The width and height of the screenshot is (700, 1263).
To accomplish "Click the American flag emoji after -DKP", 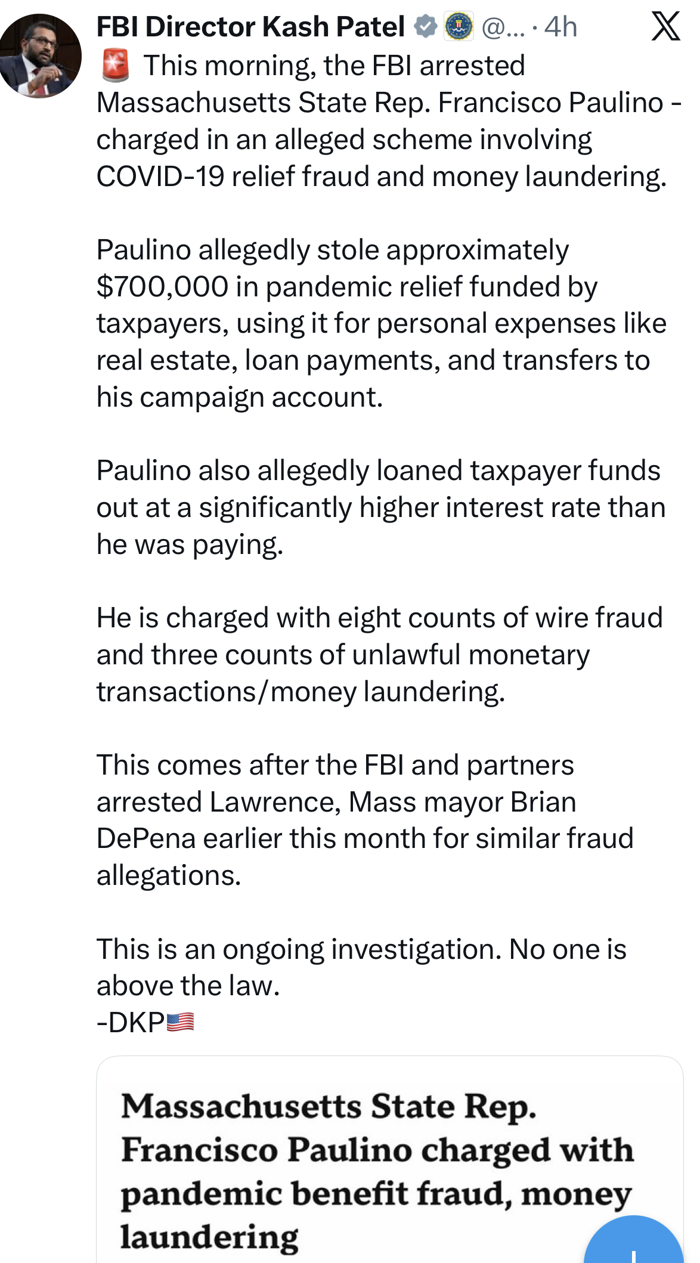I will pos(181,1022).
